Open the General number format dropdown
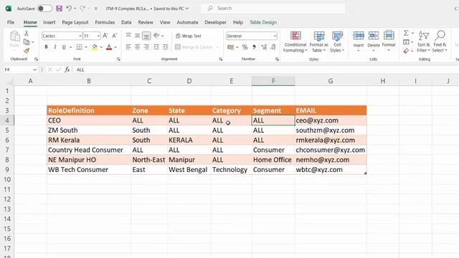Viewport: 459px width, 258px height. 275,36
